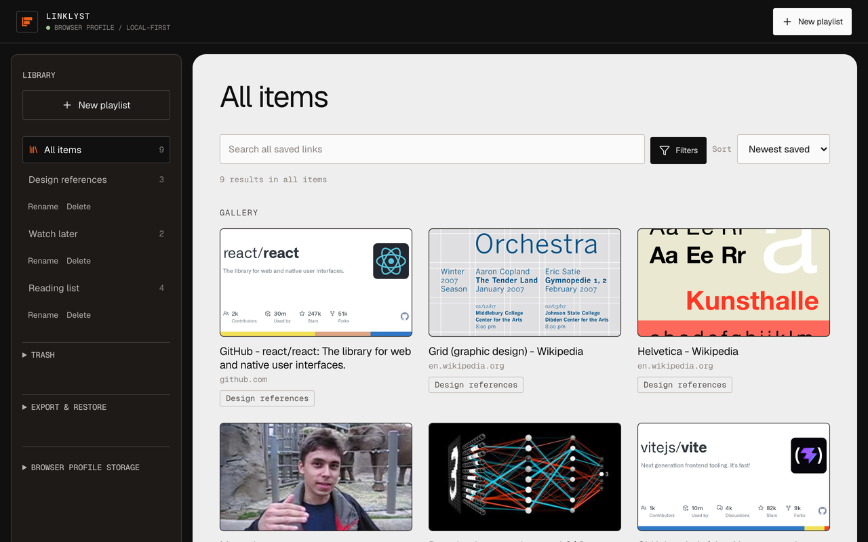
Task: Click the sidebar New playlist button
Action: [96, 105]
